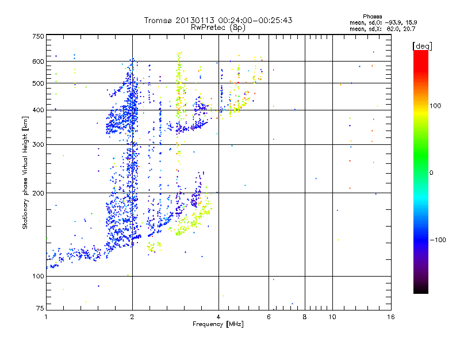The height and width of the screenshot is (345, 460).
Task: Click the 'RwPretec (8p)' subtitle
Action: [x=218, y=28]
